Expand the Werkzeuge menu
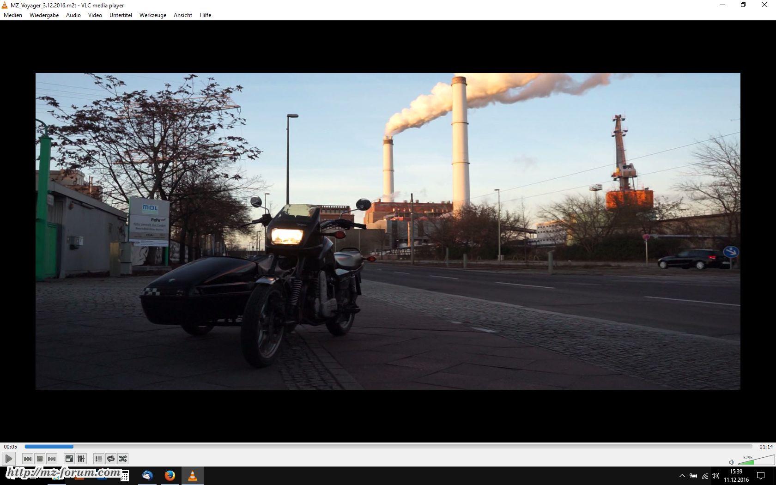The image size is (776, 485). [152, 15]
